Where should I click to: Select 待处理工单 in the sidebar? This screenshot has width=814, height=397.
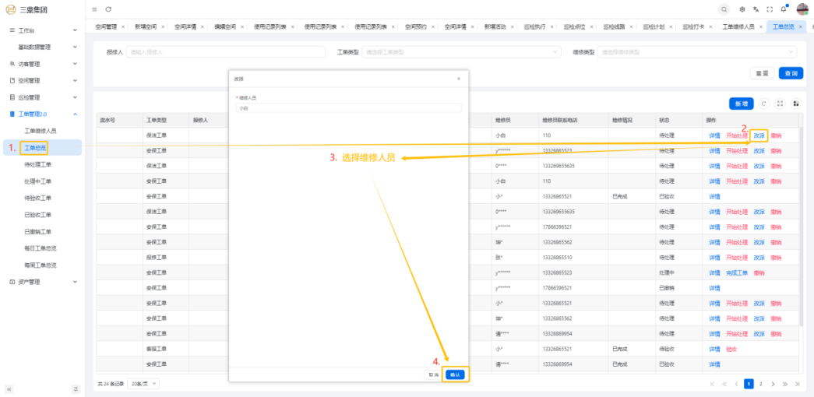[38, 164]
